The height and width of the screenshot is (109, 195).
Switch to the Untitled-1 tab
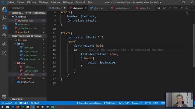pos(57,8)
